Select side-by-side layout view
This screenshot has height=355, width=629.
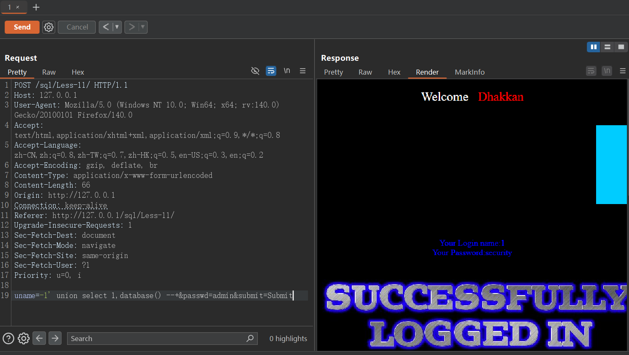pyautogui.click(x=594, y=47)
